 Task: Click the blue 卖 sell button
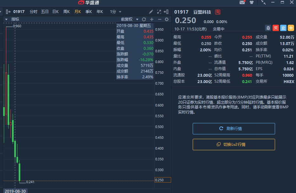(283, 28)
